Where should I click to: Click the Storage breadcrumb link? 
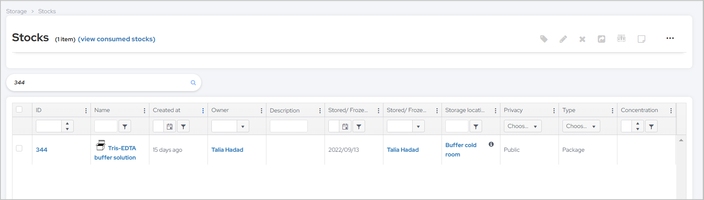coord(16,11)
